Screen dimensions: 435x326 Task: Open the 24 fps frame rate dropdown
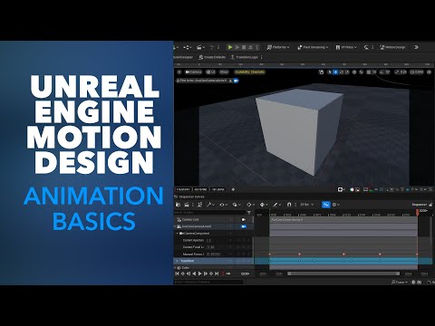[x=306, y=205]
